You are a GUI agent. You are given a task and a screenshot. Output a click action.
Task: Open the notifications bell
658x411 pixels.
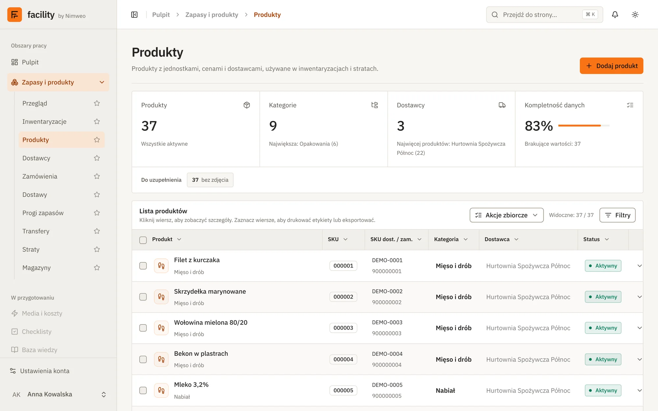click(615, 14)
